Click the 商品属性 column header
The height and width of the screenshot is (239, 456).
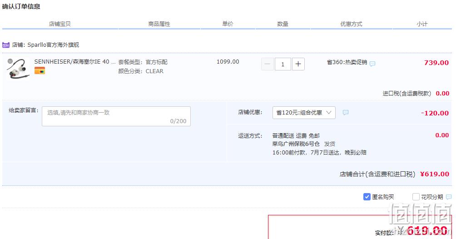pyautogui.click(x=159, y=24)
